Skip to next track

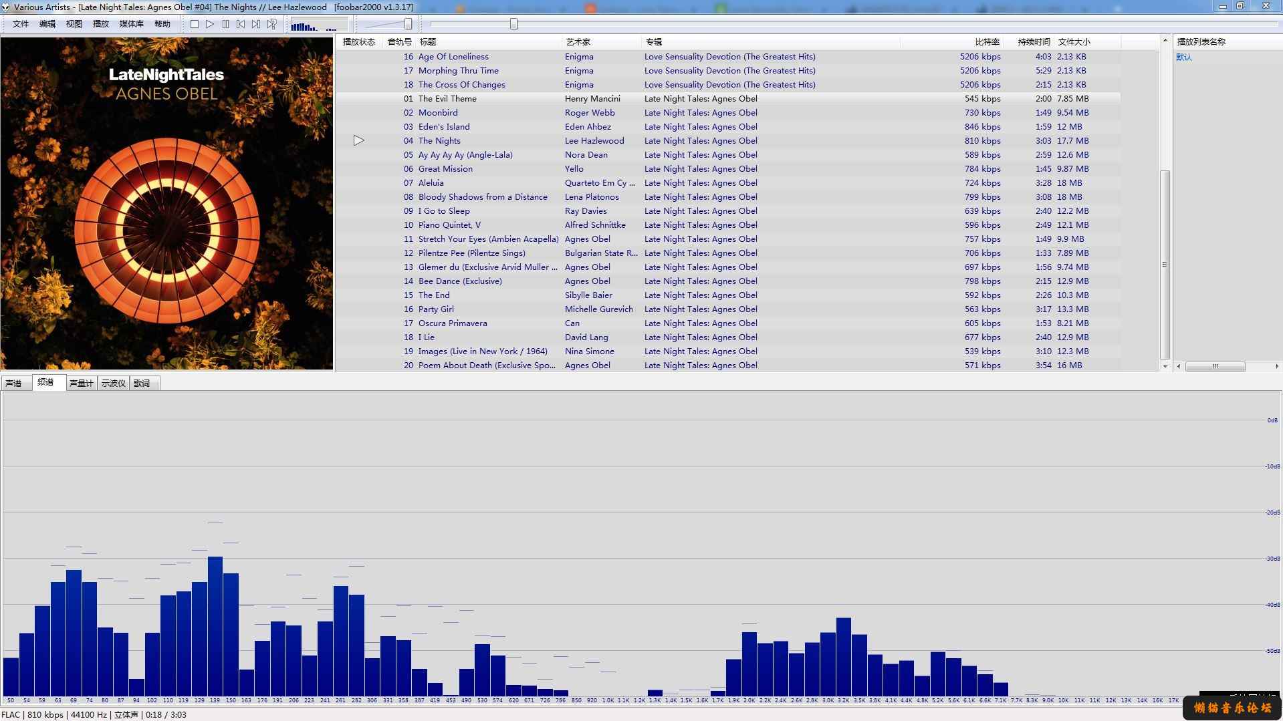pos(256,24)
